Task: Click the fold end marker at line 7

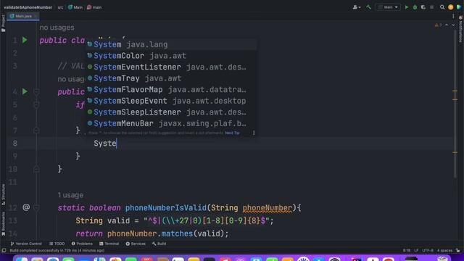Action: [x=36, y=130]
